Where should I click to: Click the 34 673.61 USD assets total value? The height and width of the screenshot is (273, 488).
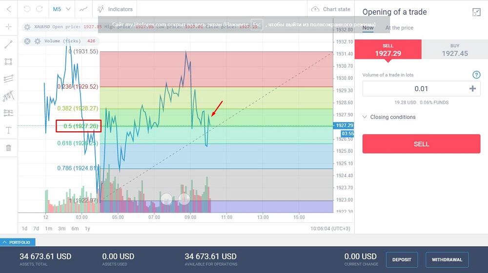coord(45,256)
